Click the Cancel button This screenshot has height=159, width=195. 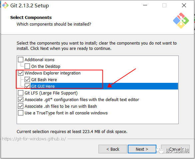pos(175,149)
